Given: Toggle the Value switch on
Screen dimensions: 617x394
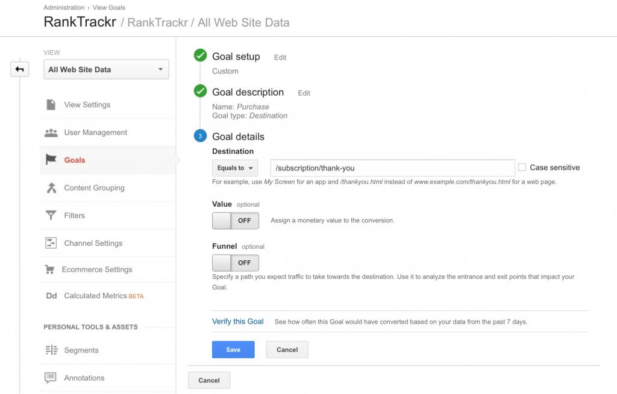Looking at the screenshot, I should (x=236, y=220).
